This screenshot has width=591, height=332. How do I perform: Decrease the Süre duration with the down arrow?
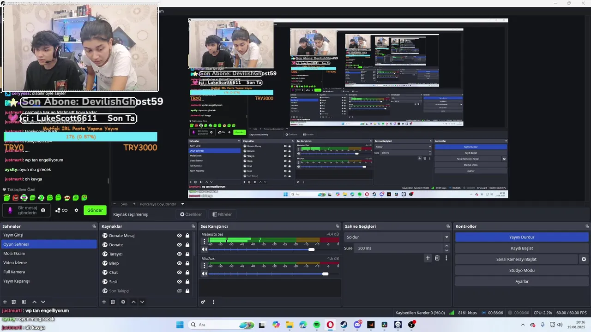pos(446,250)
